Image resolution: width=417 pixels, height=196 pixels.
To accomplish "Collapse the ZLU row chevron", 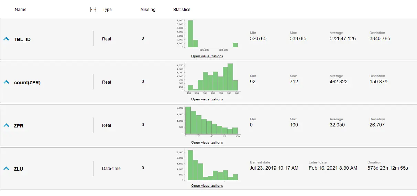I will coord(6,169).
